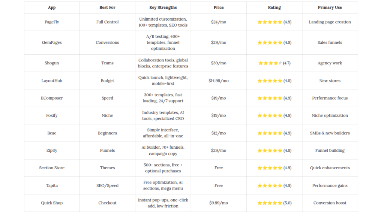384x215 pixels.
Task: Select the PageFly app name cell
Action: point(52,22)
